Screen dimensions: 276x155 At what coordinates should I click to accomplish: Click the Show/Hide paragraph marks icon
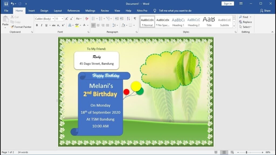coord(135,19)
